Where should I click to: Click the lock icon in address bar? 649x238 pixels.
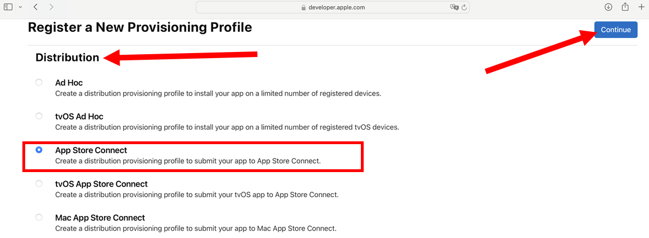pyautogui.click(x=303, y=7)
